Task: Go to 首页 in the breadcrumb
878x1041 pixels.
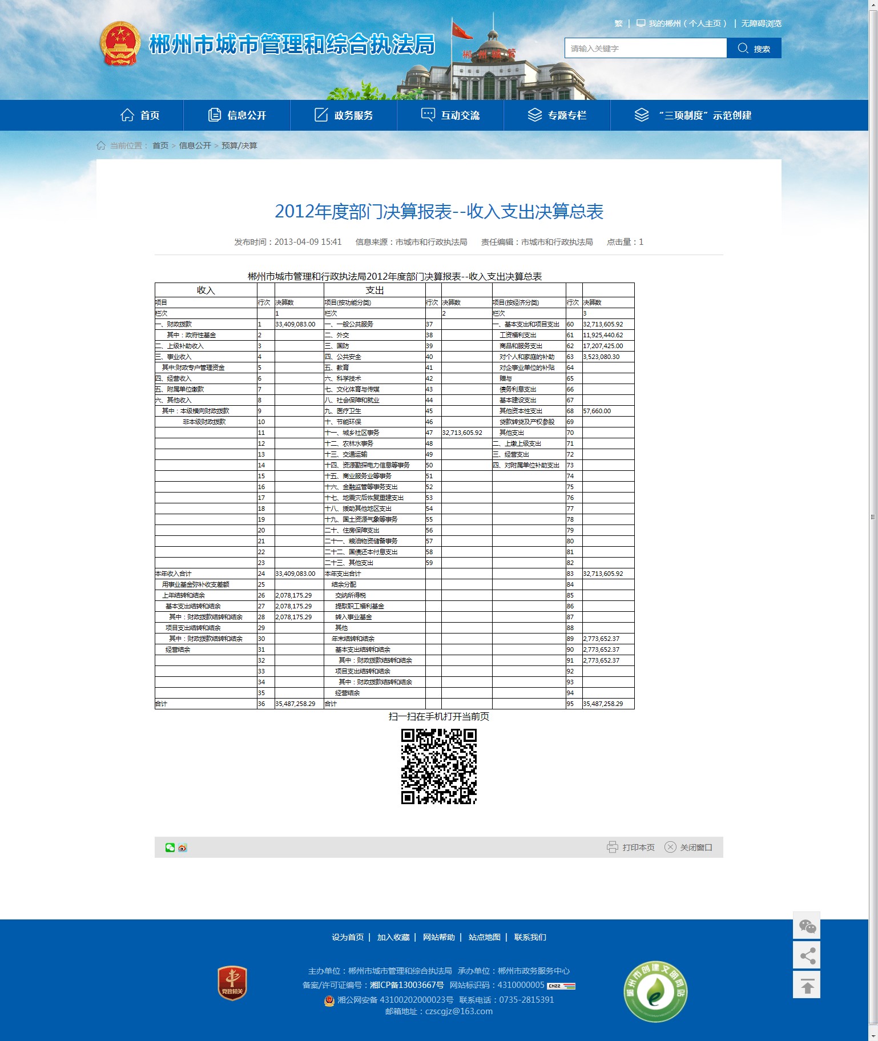Action: tap(160, 146)
